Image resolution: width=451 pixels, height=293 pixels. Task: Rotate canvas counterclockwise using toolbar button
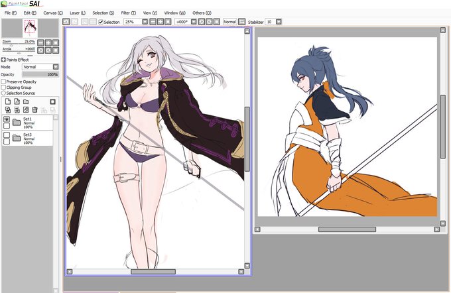click(x=202, y=22)
